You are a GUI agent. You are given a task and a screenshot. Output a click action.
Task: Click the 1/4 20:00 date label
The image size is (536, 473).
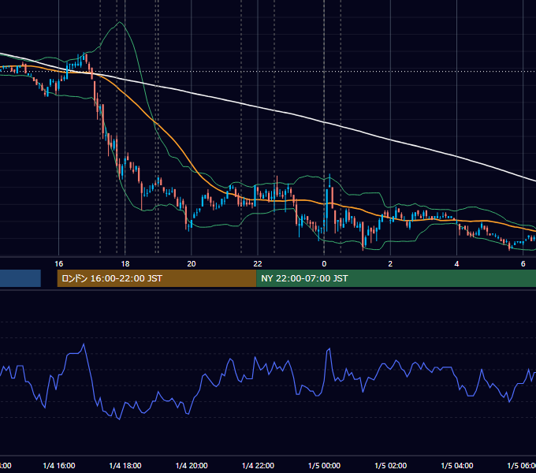[x=192, y=465]
